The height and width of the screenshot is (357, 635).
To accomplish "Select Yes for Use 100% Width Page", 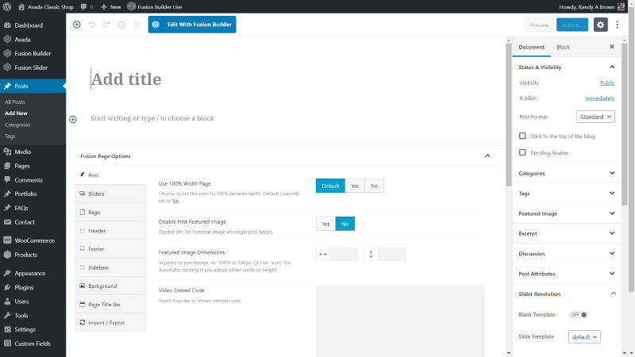I will coord(355,186).
